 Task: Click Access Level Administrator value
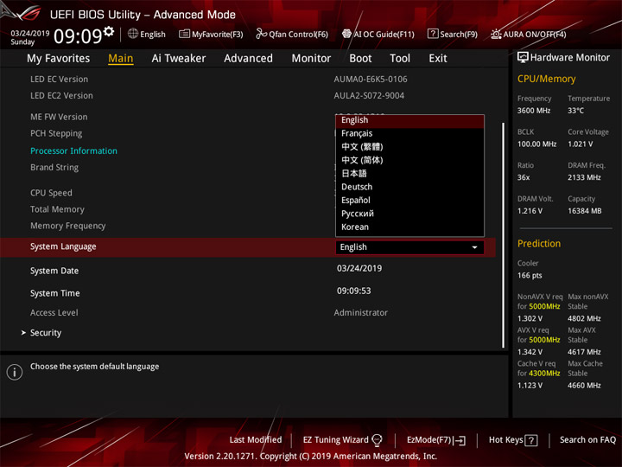[x=360, y=313]
